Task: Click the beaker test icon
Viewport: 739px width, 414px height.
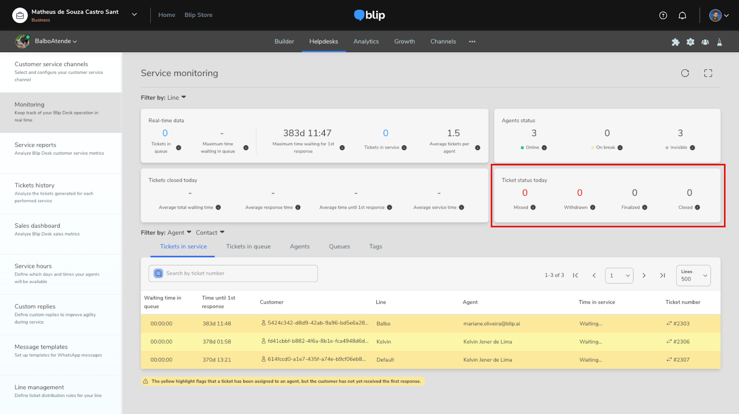Action: [720, 42]
